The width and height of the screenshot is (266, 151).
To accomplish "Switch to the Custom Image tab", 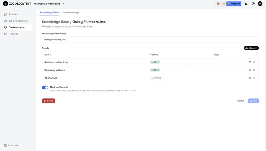I will point(71,13).
